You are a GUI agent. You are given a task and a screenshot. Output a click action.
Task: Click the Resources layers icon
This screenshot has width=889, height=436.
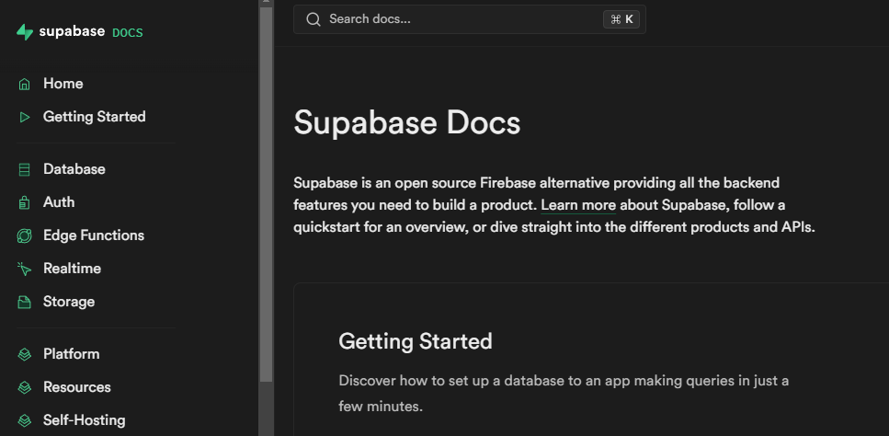[24, 387]
